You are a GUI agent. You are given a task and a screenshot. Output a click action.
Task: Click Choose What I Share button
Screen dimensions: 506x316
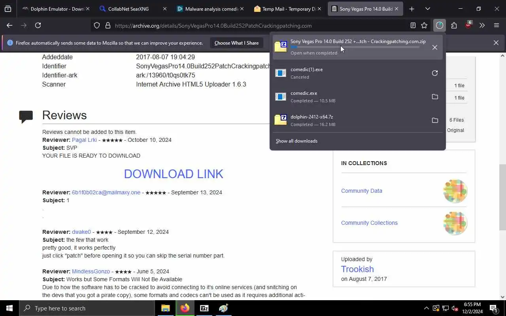point(236,43)
